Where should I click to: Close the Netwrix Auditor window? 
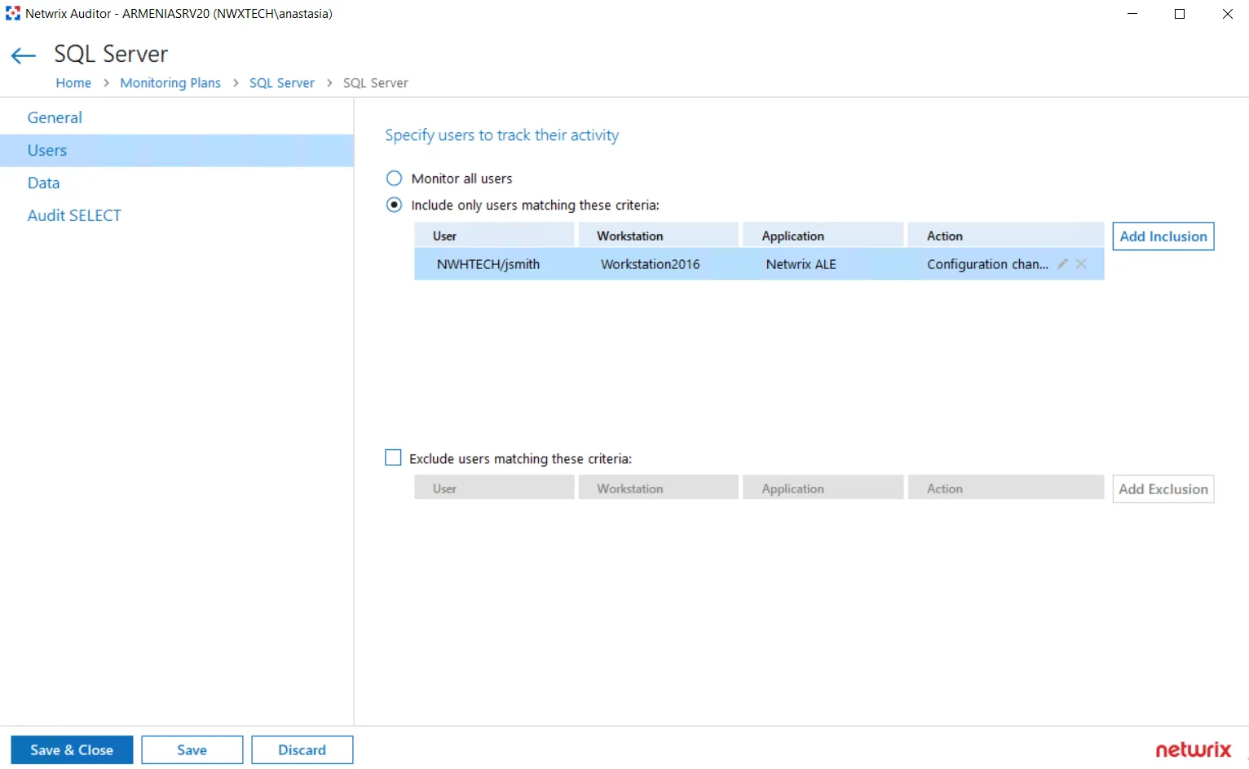(x=1227, y=14)
